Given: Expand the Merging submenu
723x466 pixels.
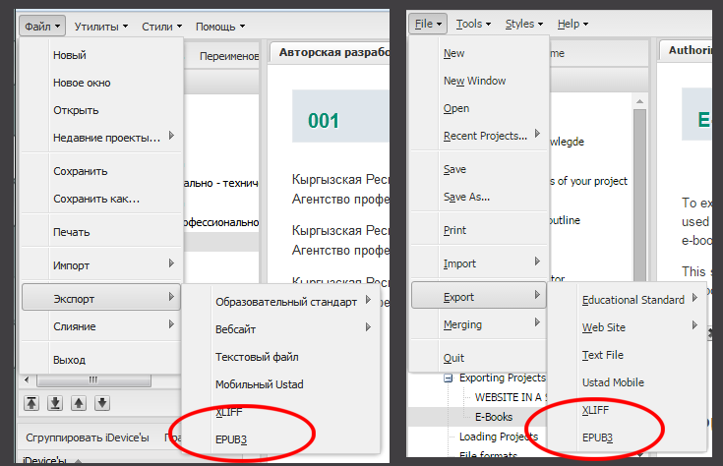Looking at the screenshot, I should tap(479, 324).
